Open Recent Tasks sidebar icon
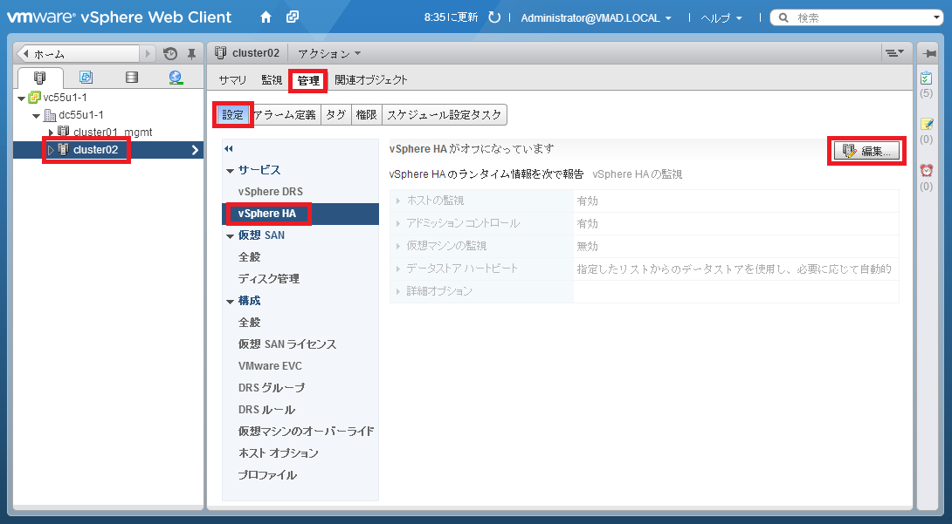Image resolution: width=952 pixels, height=524 pixels. [927, 78]
